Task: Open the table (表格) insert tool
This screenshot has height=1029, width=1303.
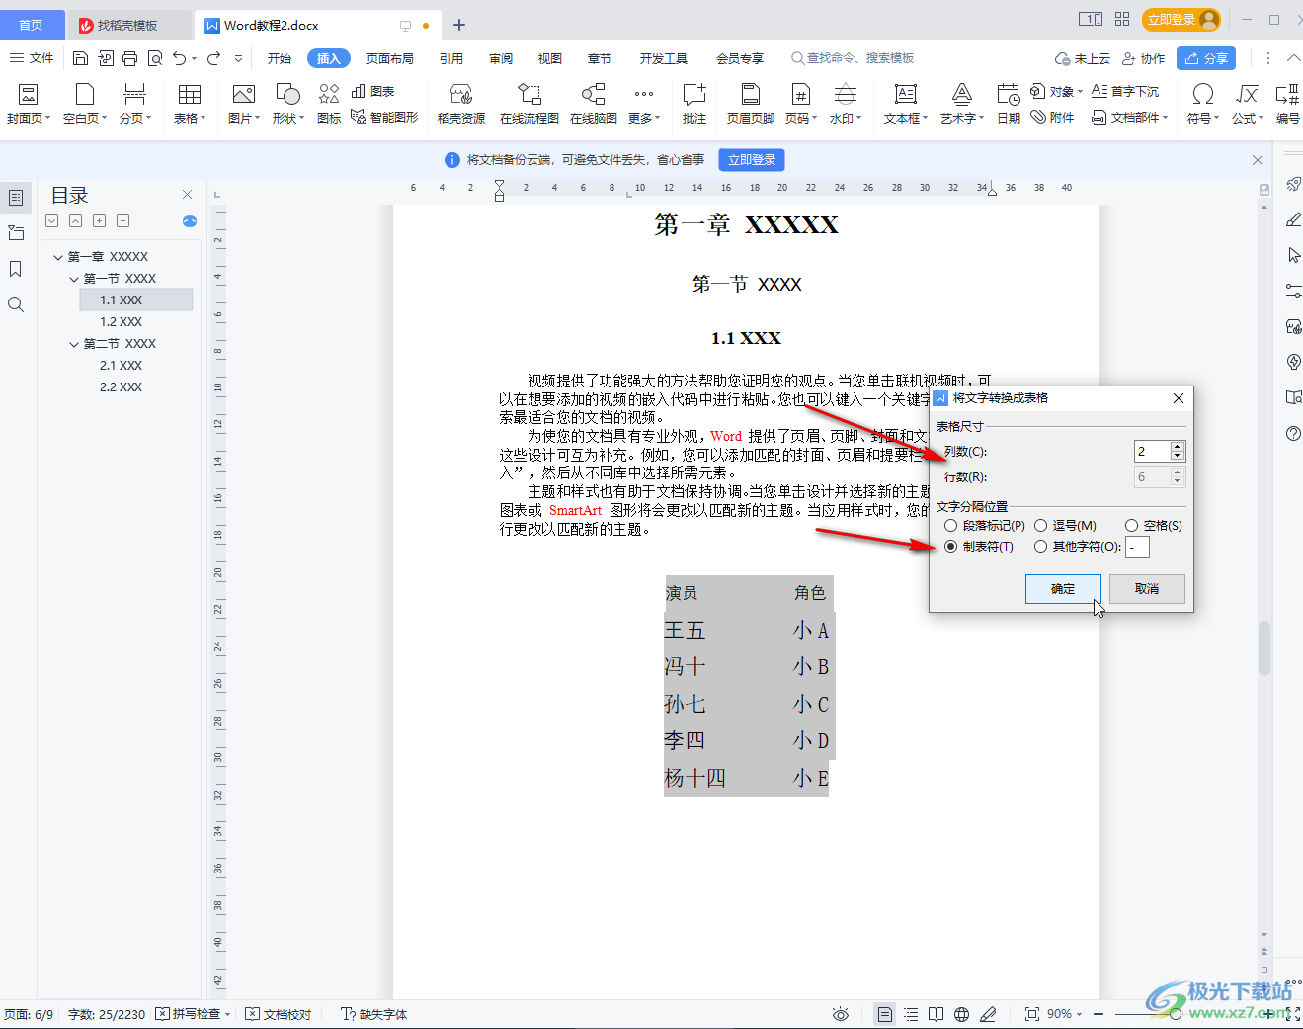Action: point(189,104)
